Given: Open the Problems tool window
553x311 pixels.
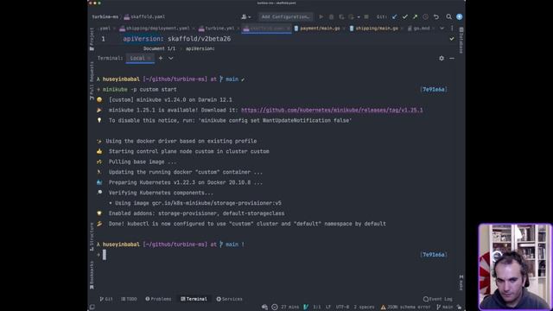Looking at the screenshot, I should [158, 299].
